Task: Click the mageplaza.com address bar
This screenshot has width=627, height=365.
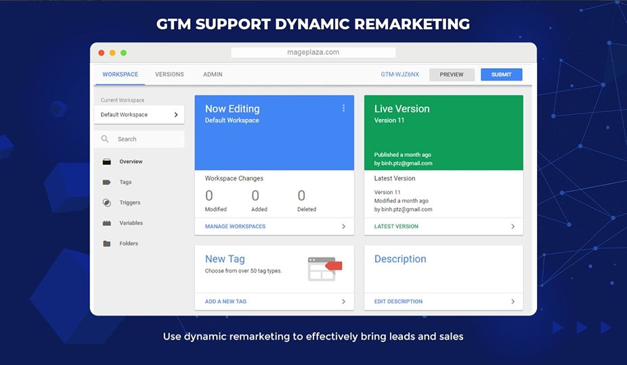Action: pos(313,52)
